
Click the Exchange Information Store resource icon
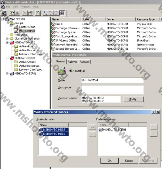point(53,28)
